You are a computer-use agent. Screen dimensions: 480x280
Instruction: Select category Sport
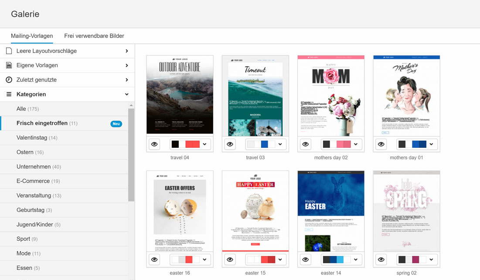click(64, 239)
